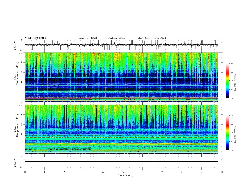The height and width of the screenshot is (193, 249).
Task: Select the 'Time (min)' axis label
Action: 126,175
